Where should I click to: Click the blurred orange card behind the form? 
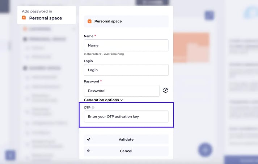pyautogui.click(x=191, y=47)
